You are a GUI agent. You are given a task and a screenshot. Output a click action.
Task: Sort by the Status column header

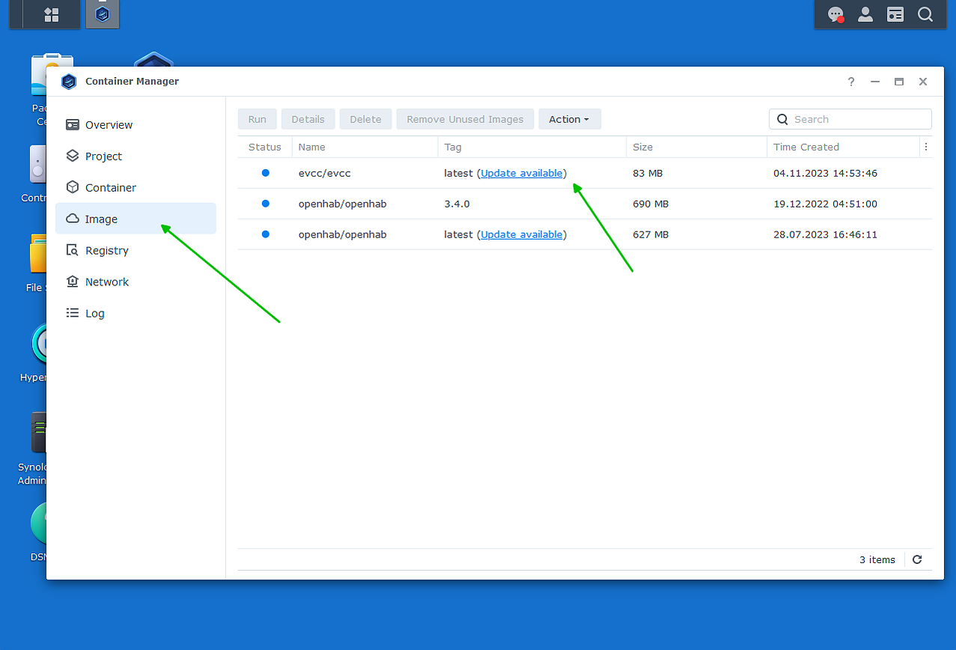coord(265,147)
